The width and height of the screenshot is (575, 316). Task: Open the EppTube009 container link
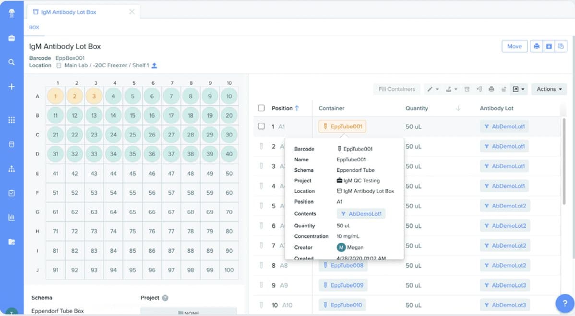pos(343,285)
